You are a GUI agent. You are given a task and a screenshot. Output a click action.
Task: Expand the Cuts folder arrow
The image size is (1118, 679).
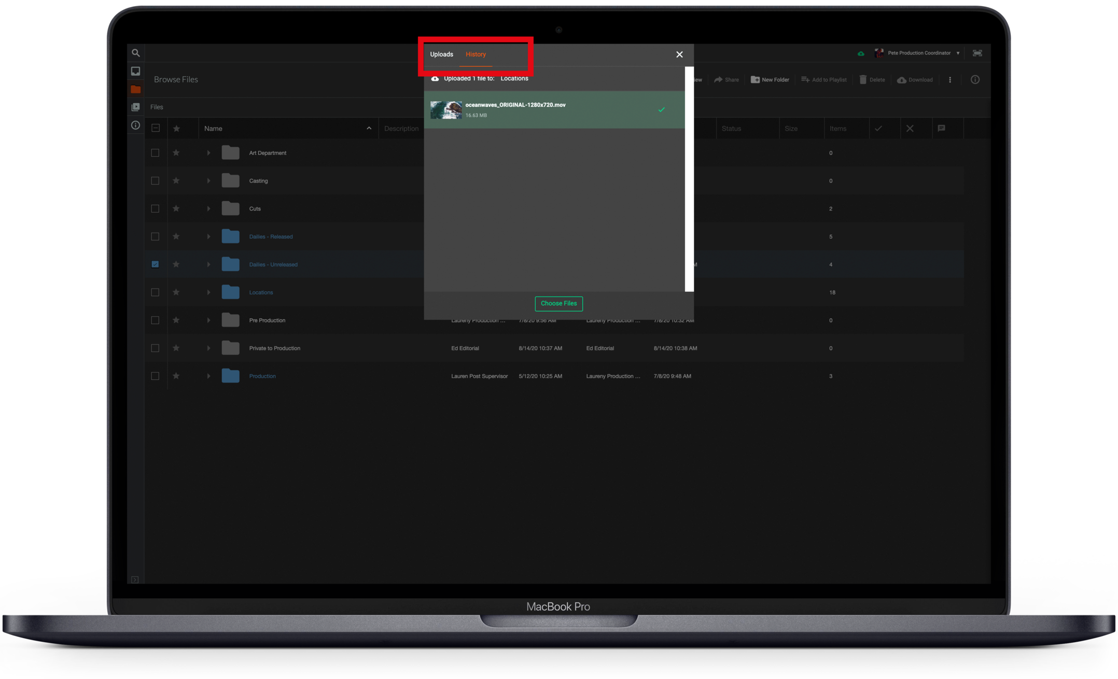208,209
